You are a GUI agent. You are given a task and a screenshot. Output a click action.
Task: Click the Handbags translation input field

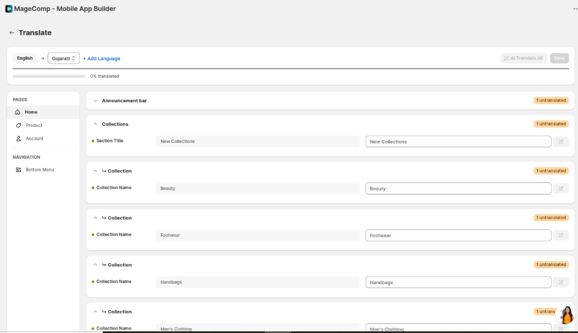pos(458,283)
